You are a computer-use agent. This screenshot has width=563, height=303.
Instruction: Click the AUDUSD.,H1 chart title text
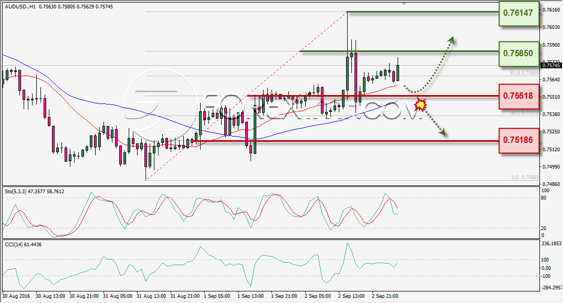(x=20, y=6)
